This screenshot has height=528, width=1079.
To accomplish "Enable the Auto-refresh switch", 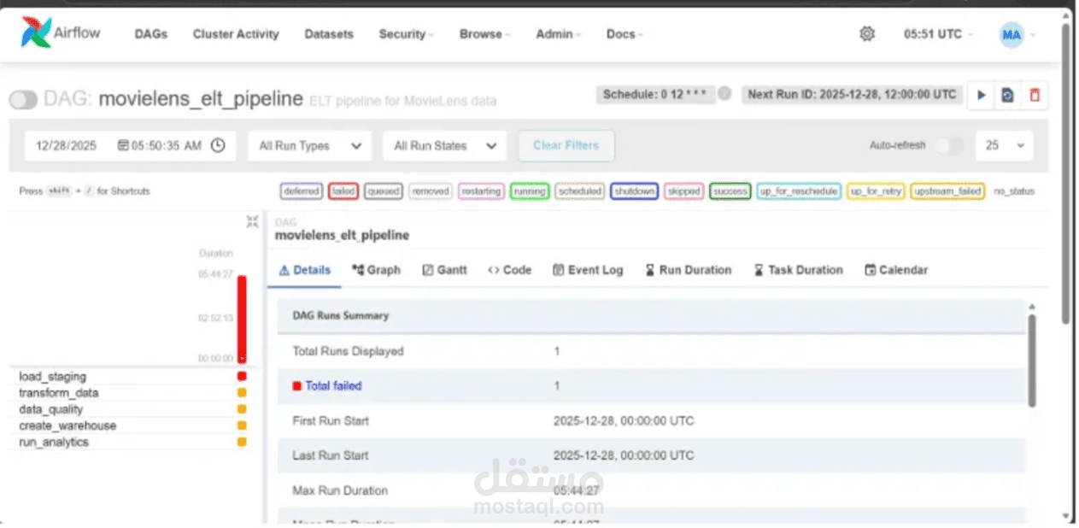I will tap(948, 145).
